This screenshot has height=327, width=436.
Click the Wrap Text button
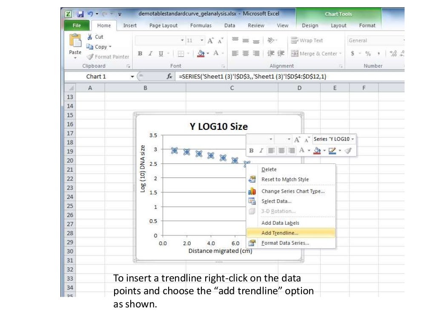click(x=307, y=40)
